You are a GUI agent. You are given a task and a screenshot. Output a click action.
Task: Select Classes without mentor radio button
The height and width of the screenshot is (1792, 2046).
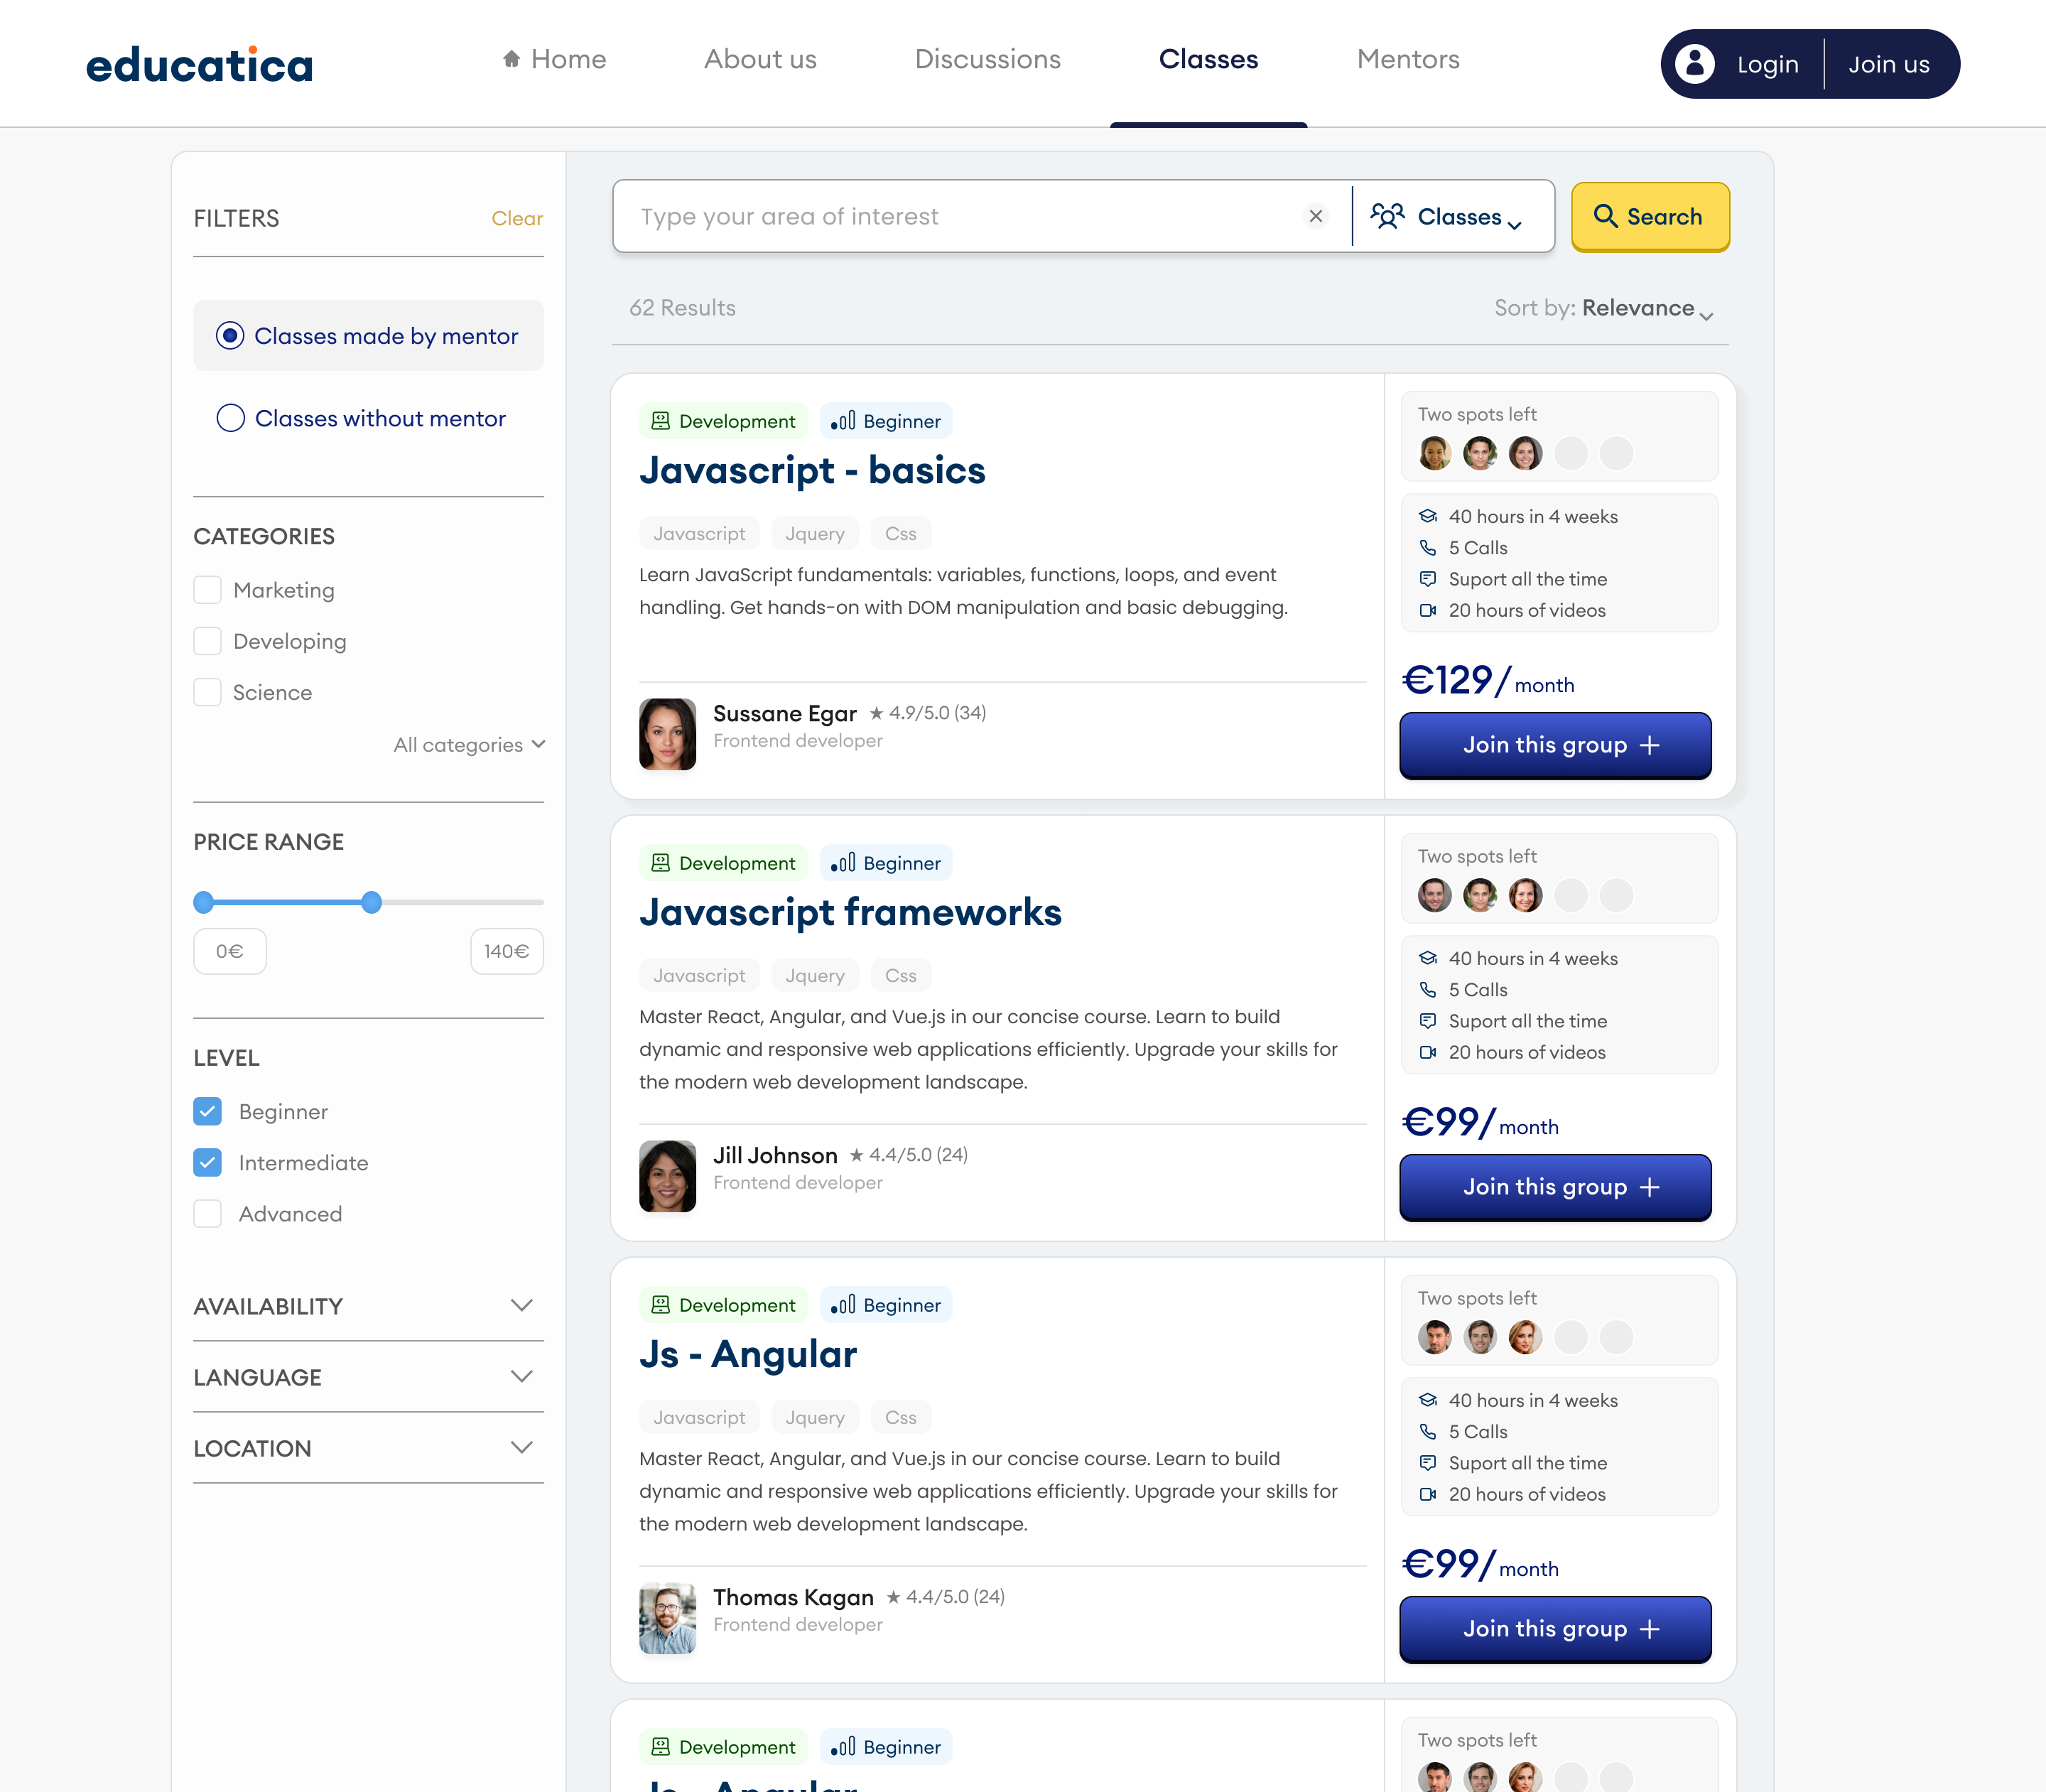(x=231, y=418)
